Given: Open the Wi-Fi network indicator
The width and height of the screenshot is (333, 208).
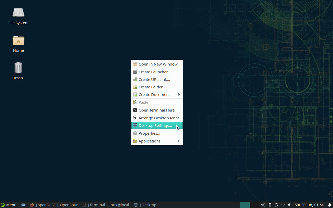Looking at the screenshot, I should [283, 205].
